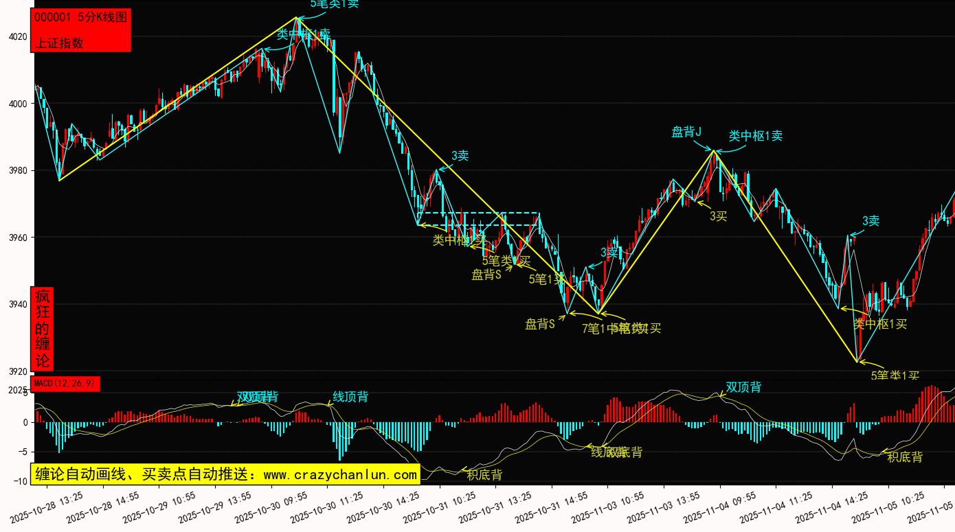This screenshot has width=955, height=532.
Task: Click the 000001 5分K线图 title box
Action: pyautogui.click(x=80, y=19)
